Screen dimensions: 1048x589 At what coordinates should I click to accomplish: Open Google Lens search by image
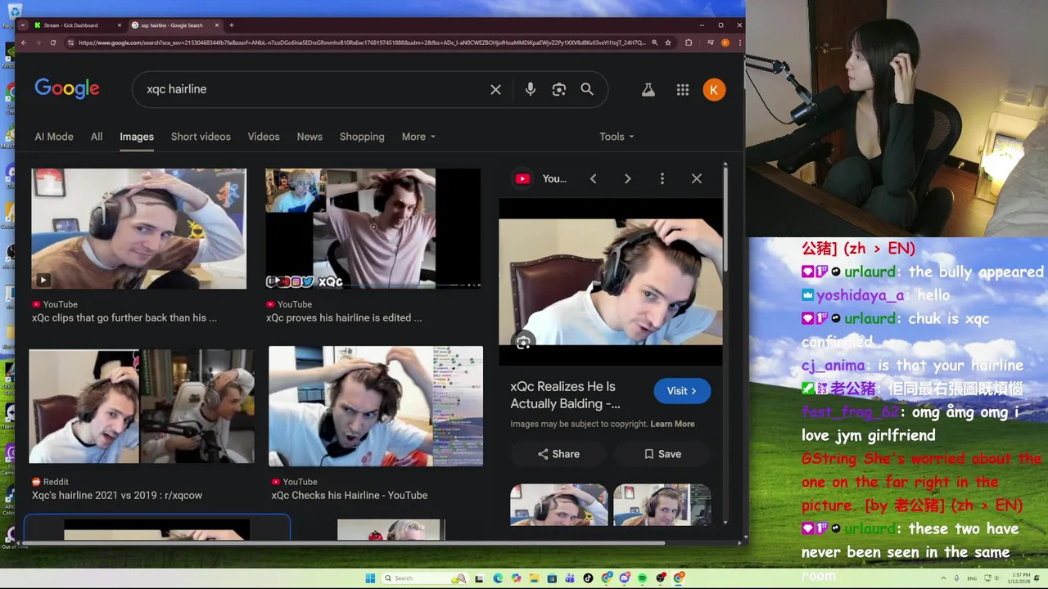(559, 89)
